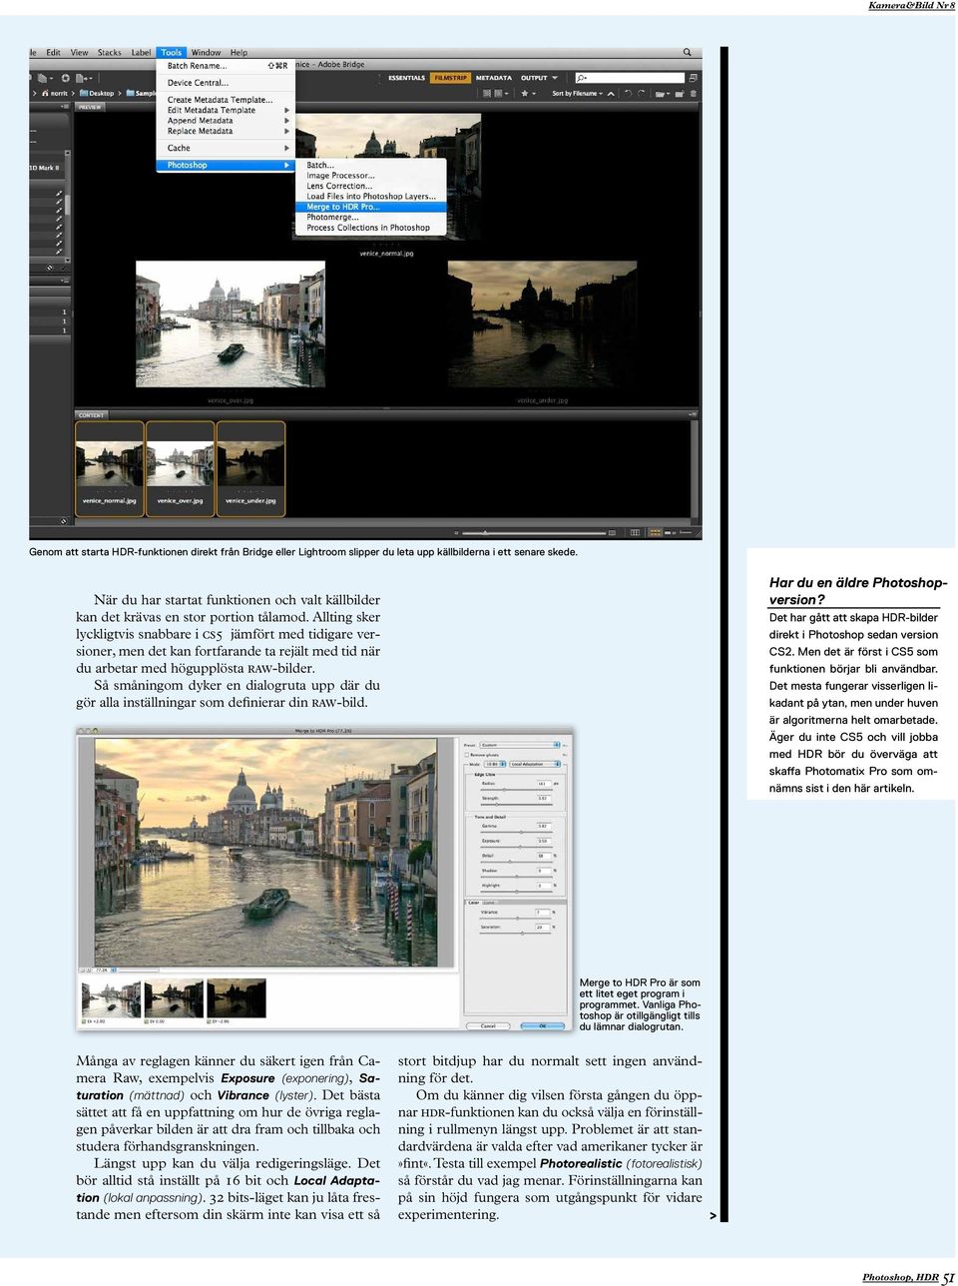This screenshot has height=1286, width=958.
Task: Click the Gamma value field
Action: coord(543,826)
